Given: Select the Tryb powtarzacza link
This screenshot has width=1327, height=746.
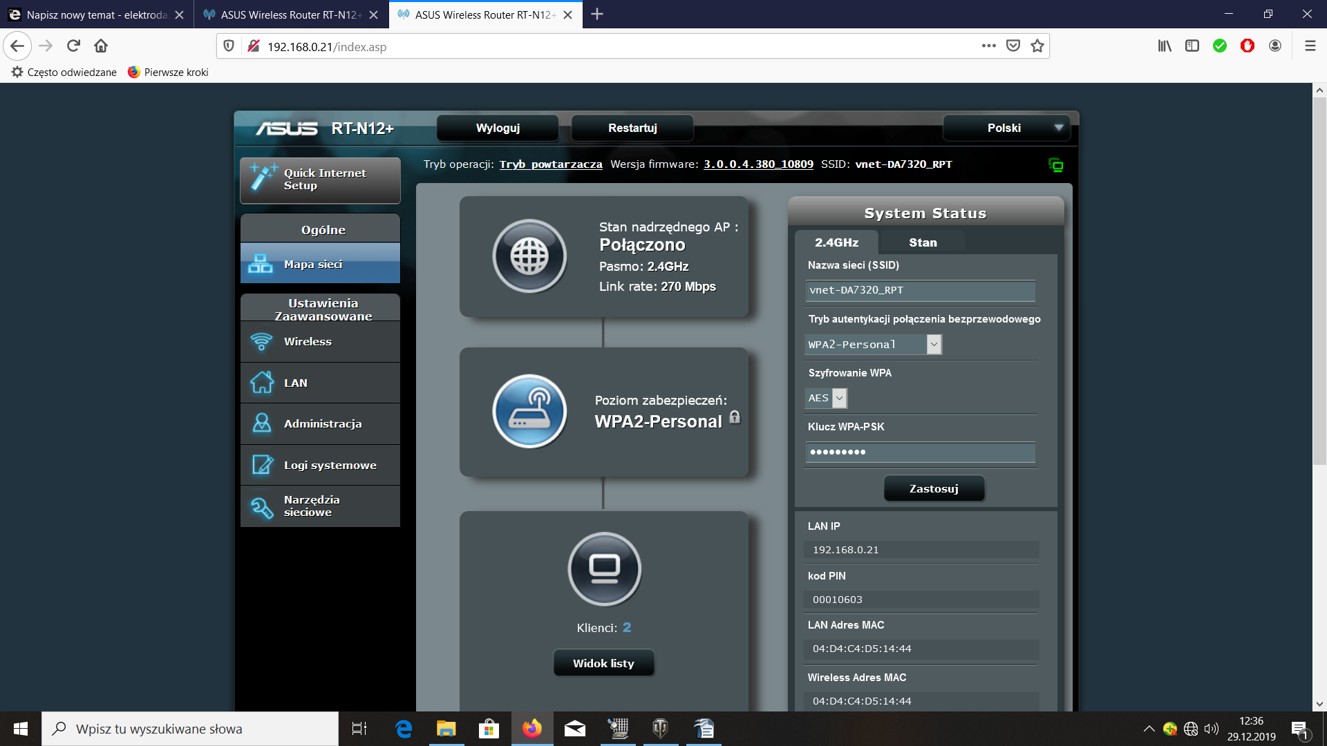Looking at the screenshot, I should coord(551,164).
